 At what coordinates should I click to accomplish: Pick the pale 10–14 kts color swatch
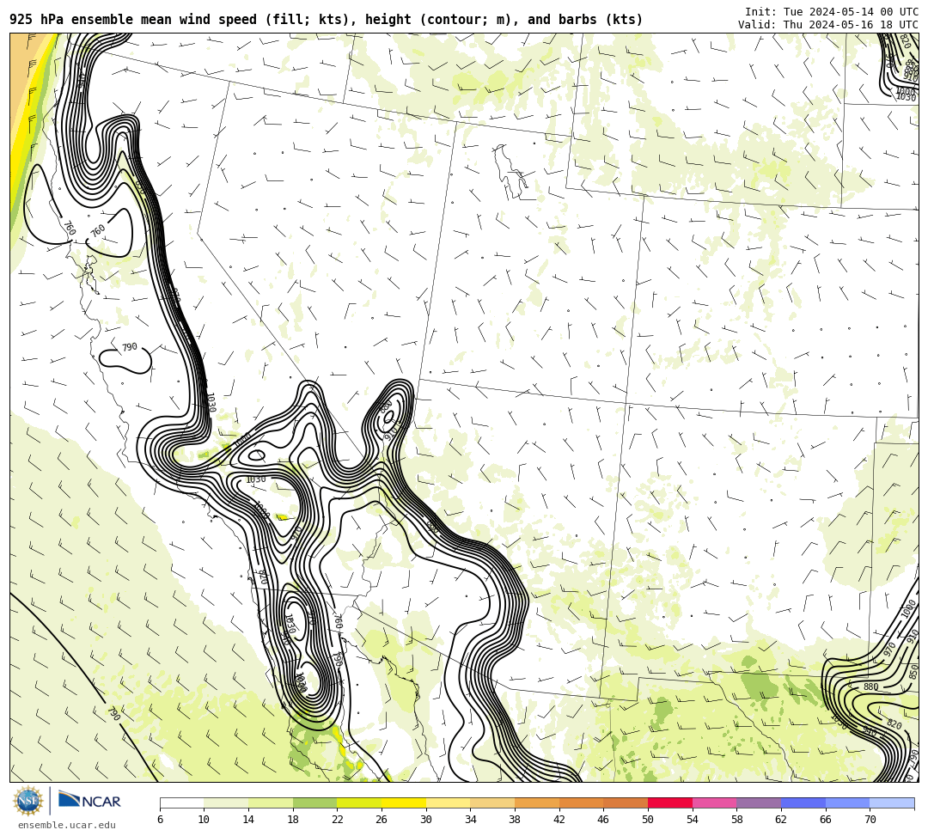pyautogui.click(x=226, y=802)
